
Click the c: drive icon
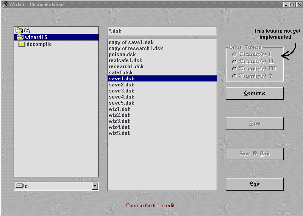point(20,186)
